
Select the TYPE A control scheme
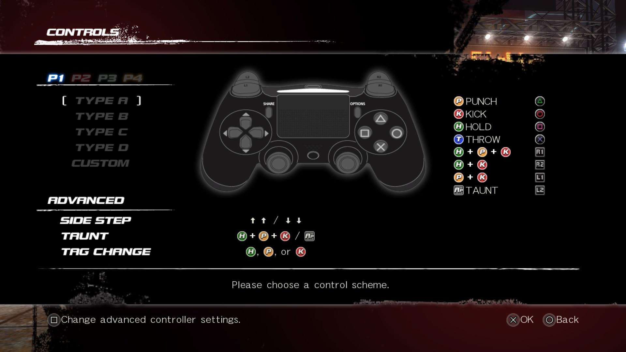pos(102,100)
